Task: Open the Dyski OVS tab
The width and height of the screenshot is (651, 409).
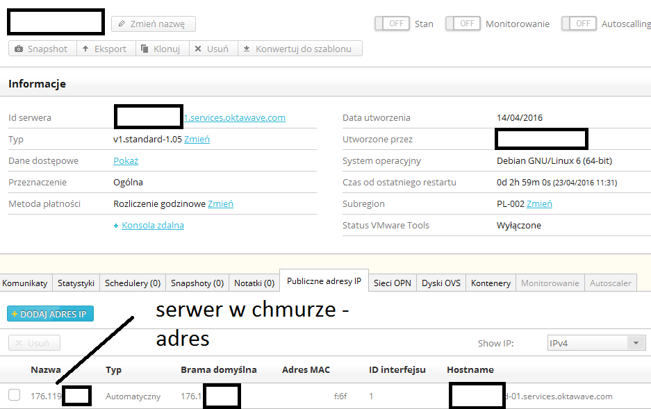Action: [441, 283]
